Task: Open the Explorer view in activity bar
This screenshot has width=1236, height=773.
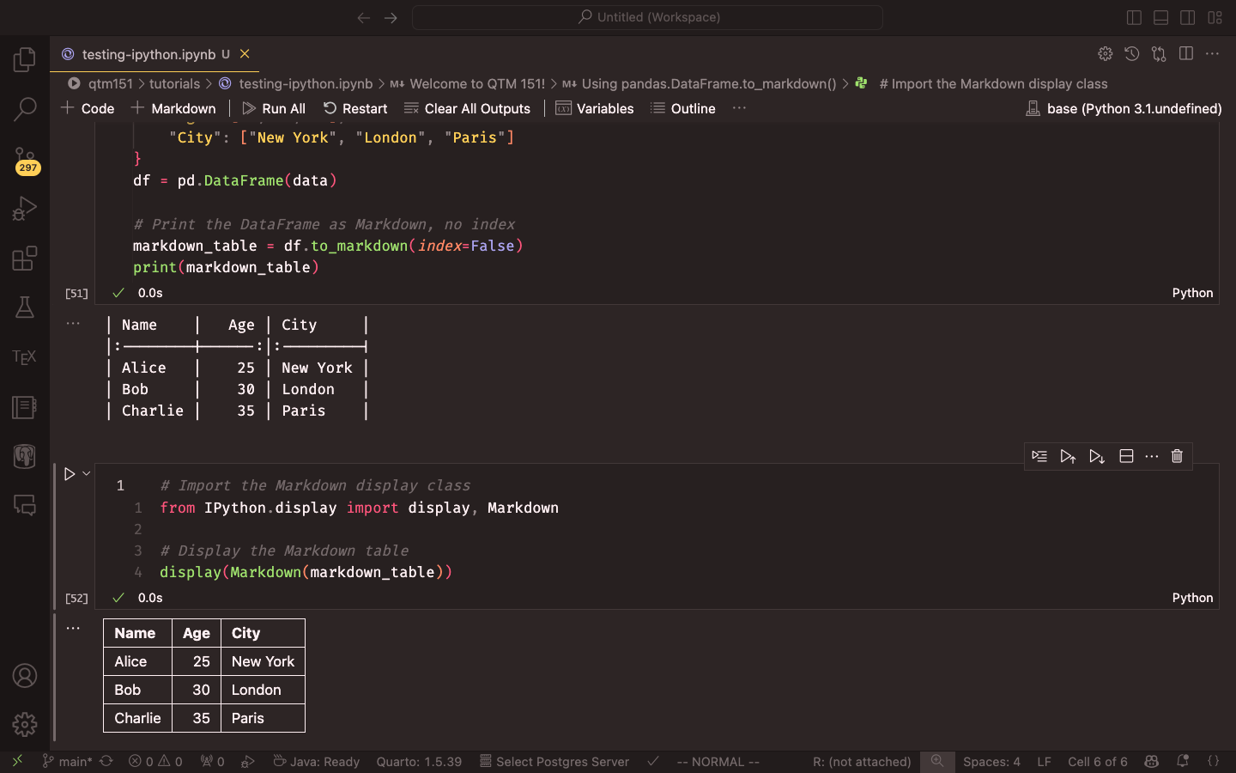Action: [25, 60]
